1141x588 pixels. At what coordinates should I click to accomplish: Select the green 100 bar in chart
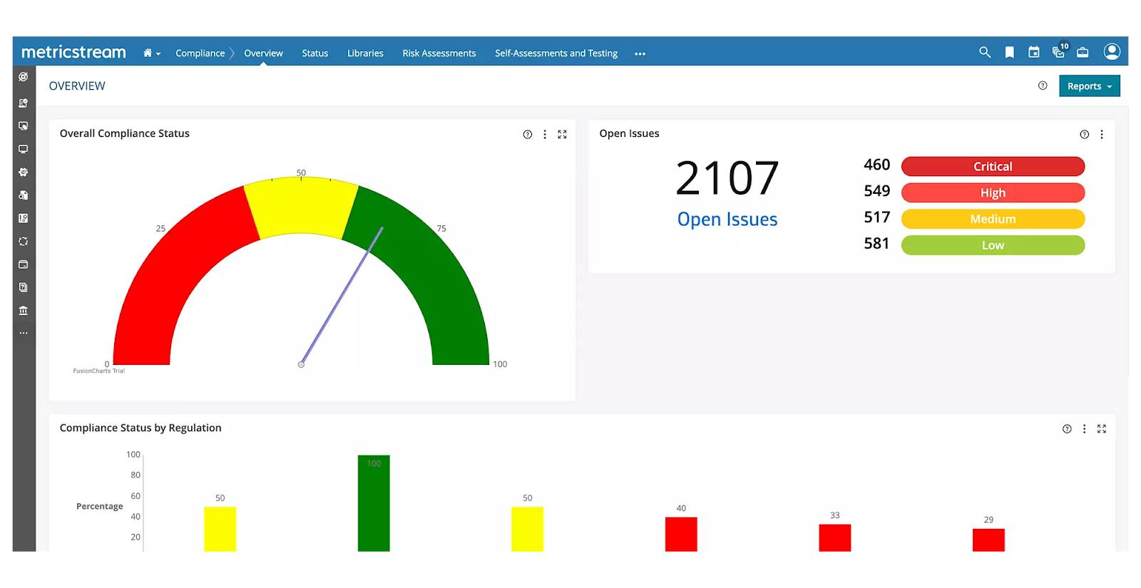374,502
